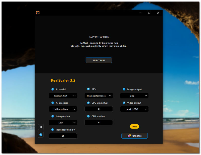Expand the AI model RealESR_Gx4 dropdown
Screen dimensions: 201x155
(x=63, y=96)
